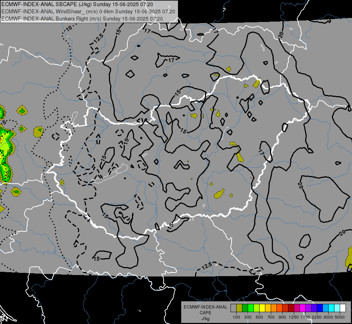Choose the pure blue legend swatch
The image size is (352, 324).
coord(320,308)
